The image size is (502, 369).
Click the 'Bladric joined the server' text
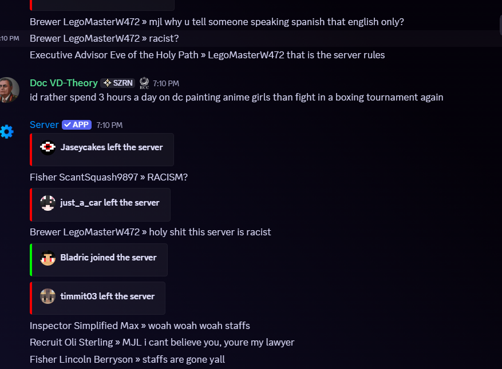coord(108,258)
